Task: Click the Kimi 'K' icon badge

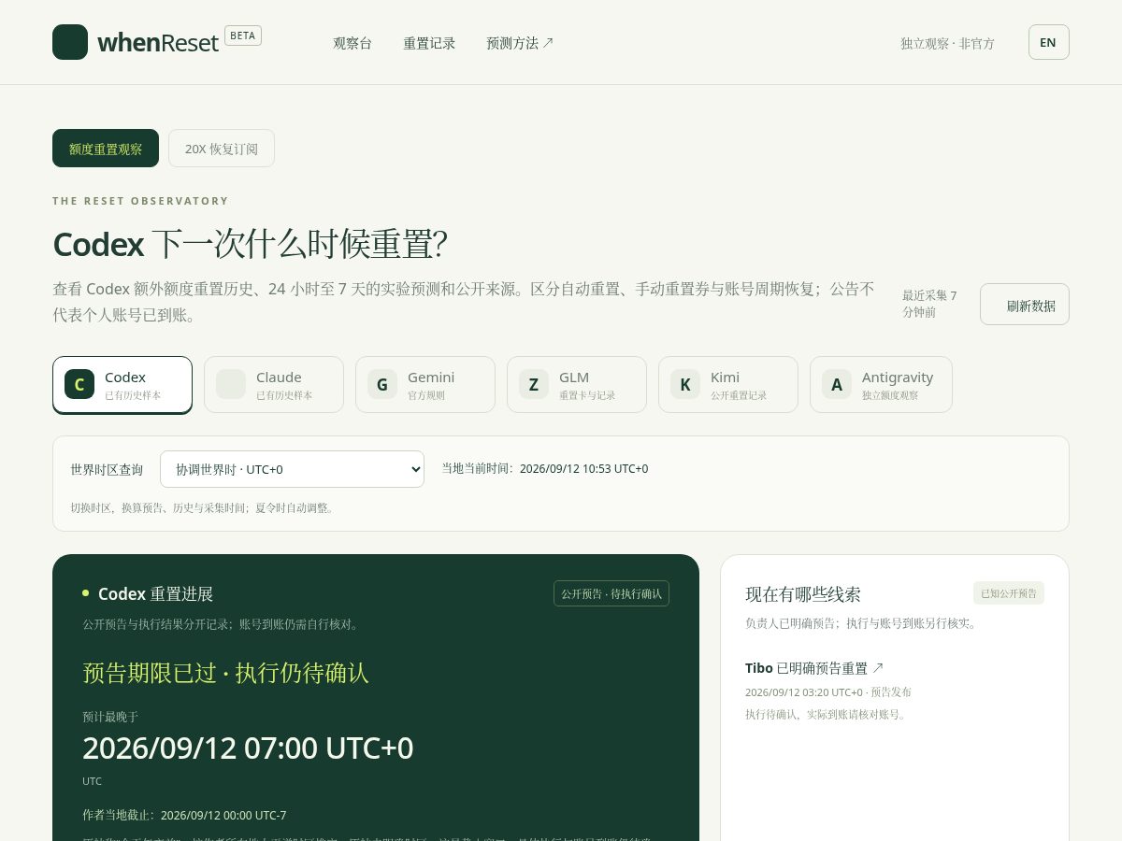Action: pos(685,384)
